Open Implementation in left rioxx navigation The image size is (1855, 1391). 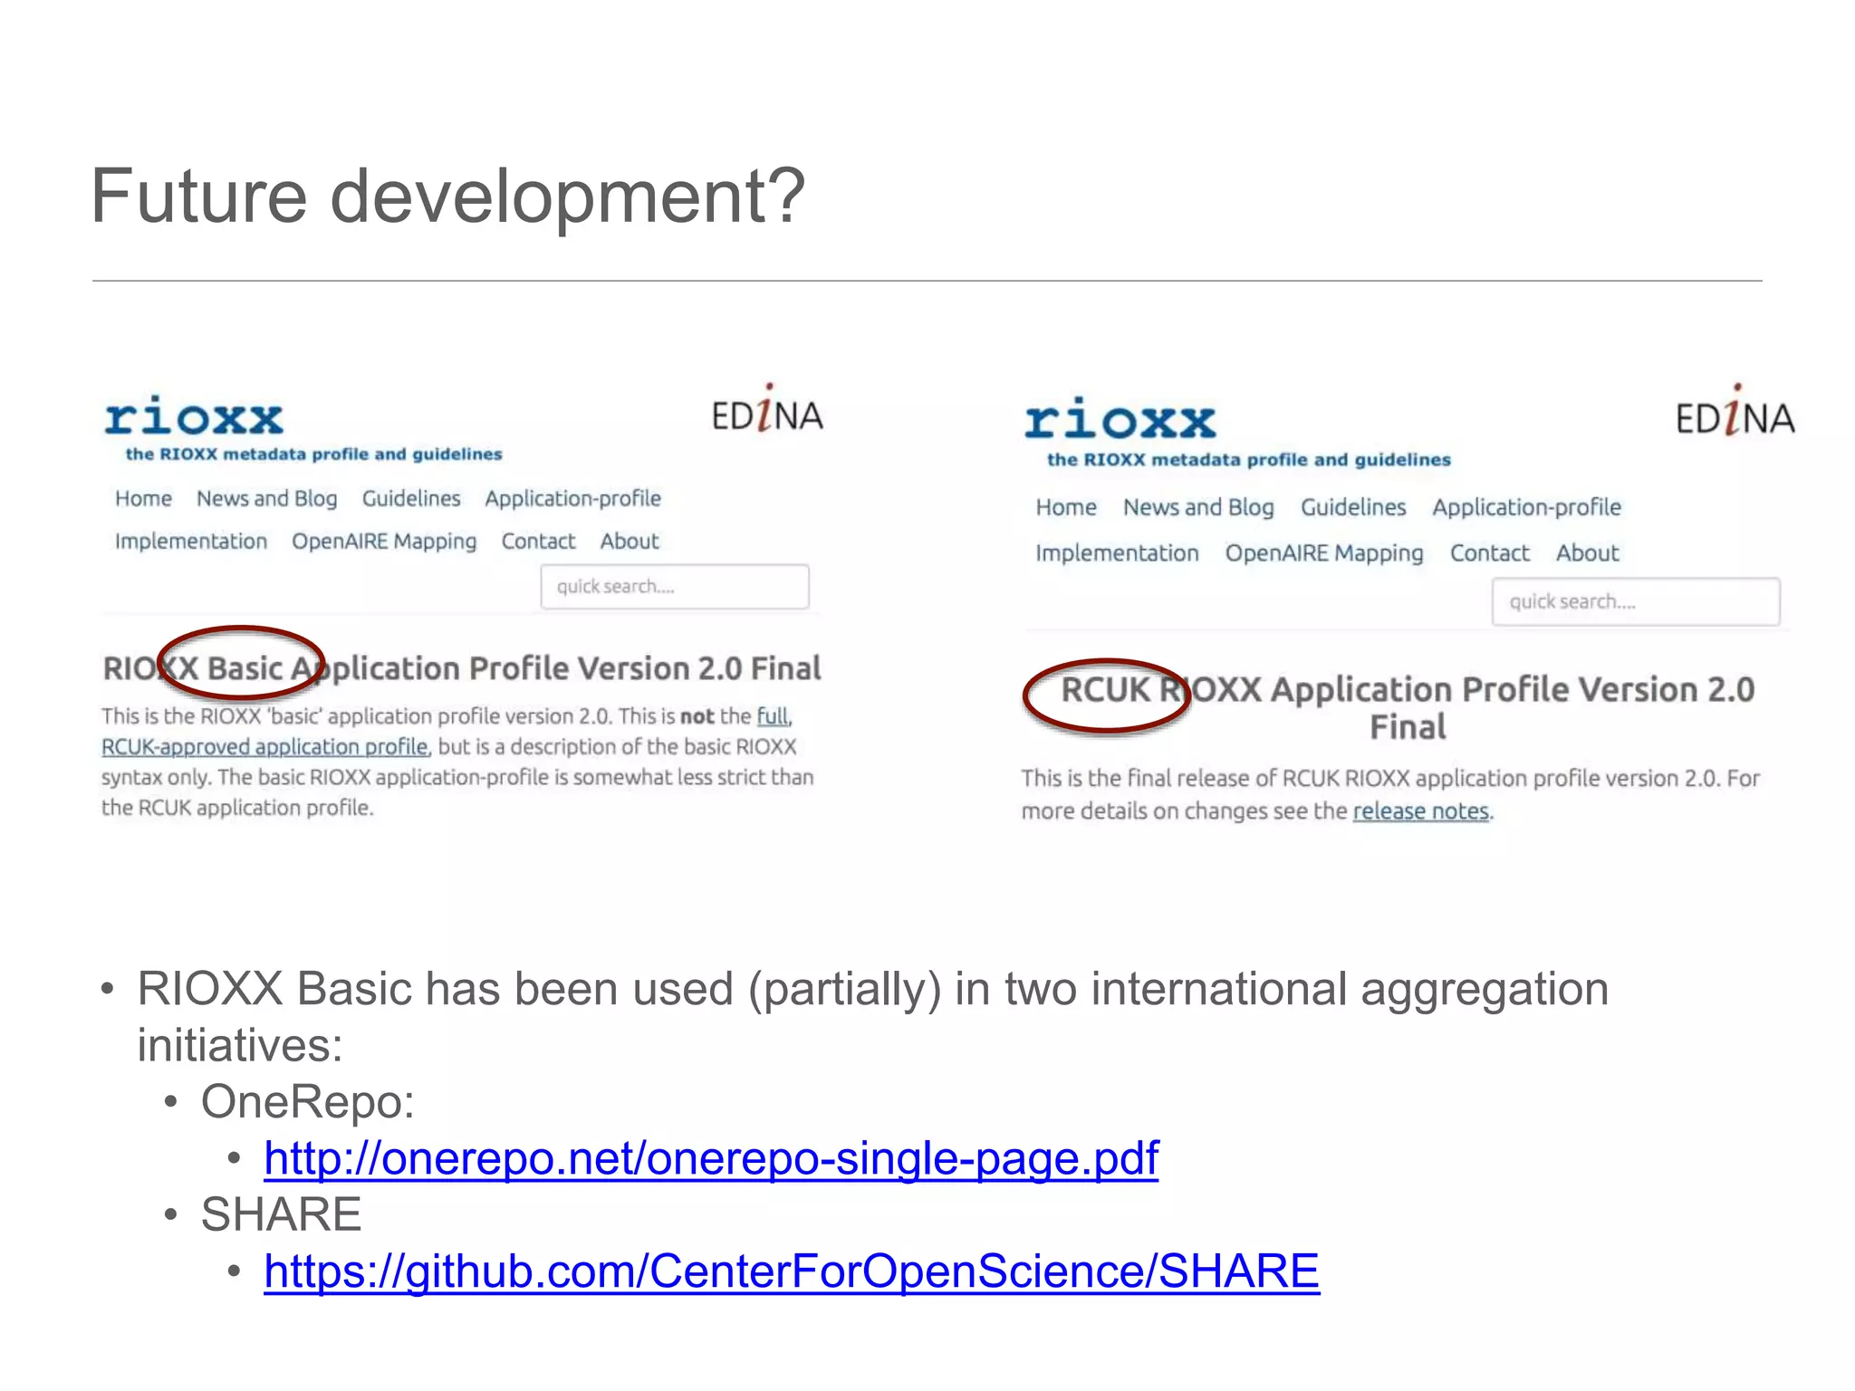191,542
